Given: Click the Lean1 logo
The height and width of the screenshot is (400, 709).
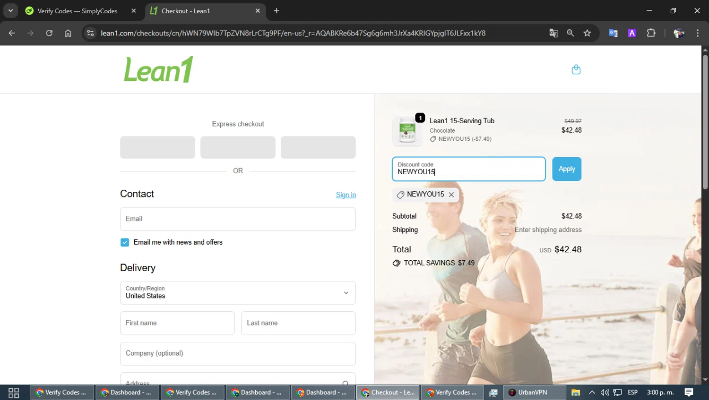Looking at the screenshot, I should tap(158, 69).
